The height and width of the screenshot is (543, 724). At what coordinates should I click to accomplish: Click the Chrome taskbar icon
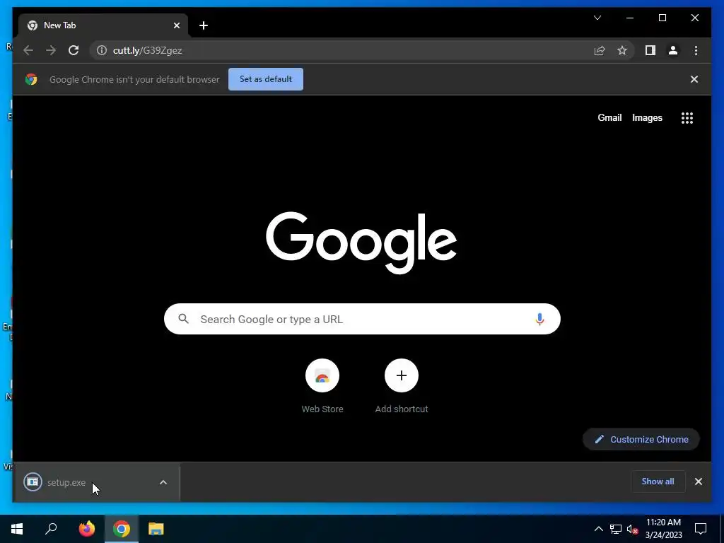pyautogui.click(x=122, y=529)
